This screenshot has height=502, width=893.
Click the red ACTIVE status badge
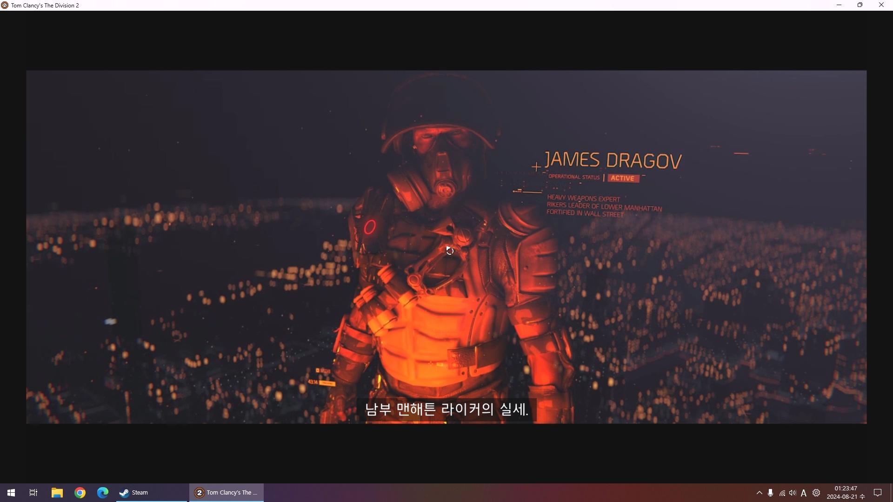(623, 178)
